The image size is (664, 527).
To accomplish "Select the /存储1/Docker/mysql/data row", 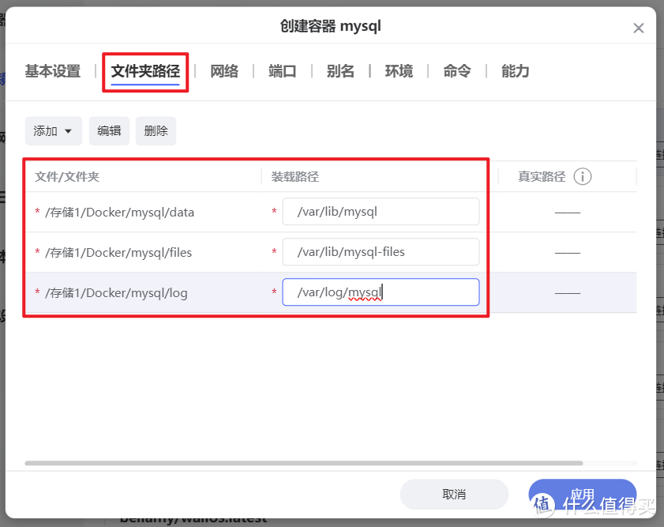I will click(119, 212).
